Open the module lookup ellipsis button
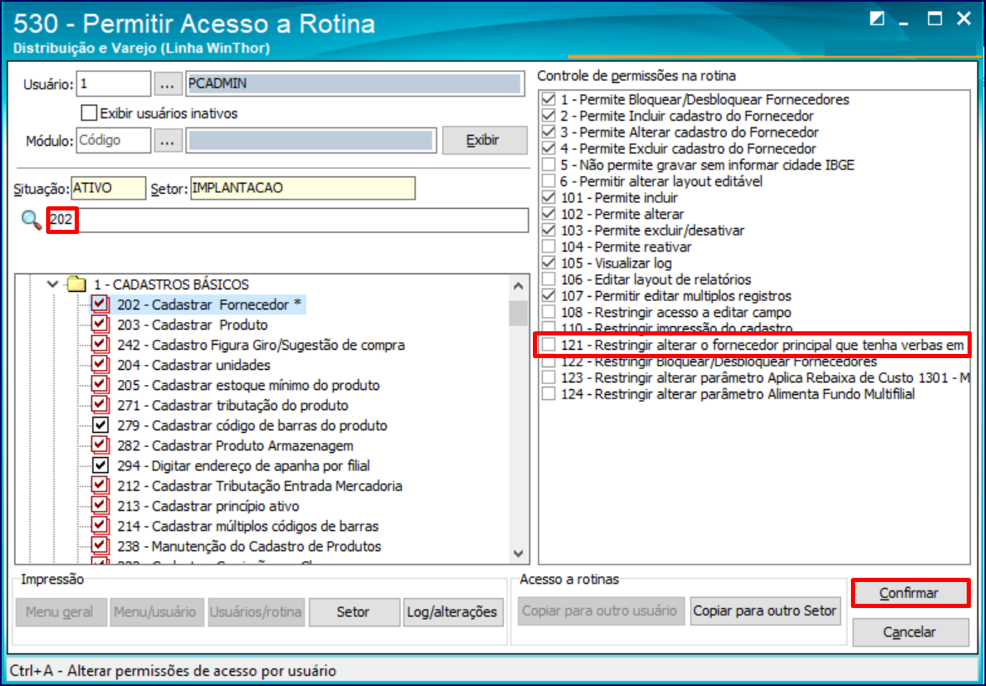The height and width of the screenshot is (686, 986). 167,140
